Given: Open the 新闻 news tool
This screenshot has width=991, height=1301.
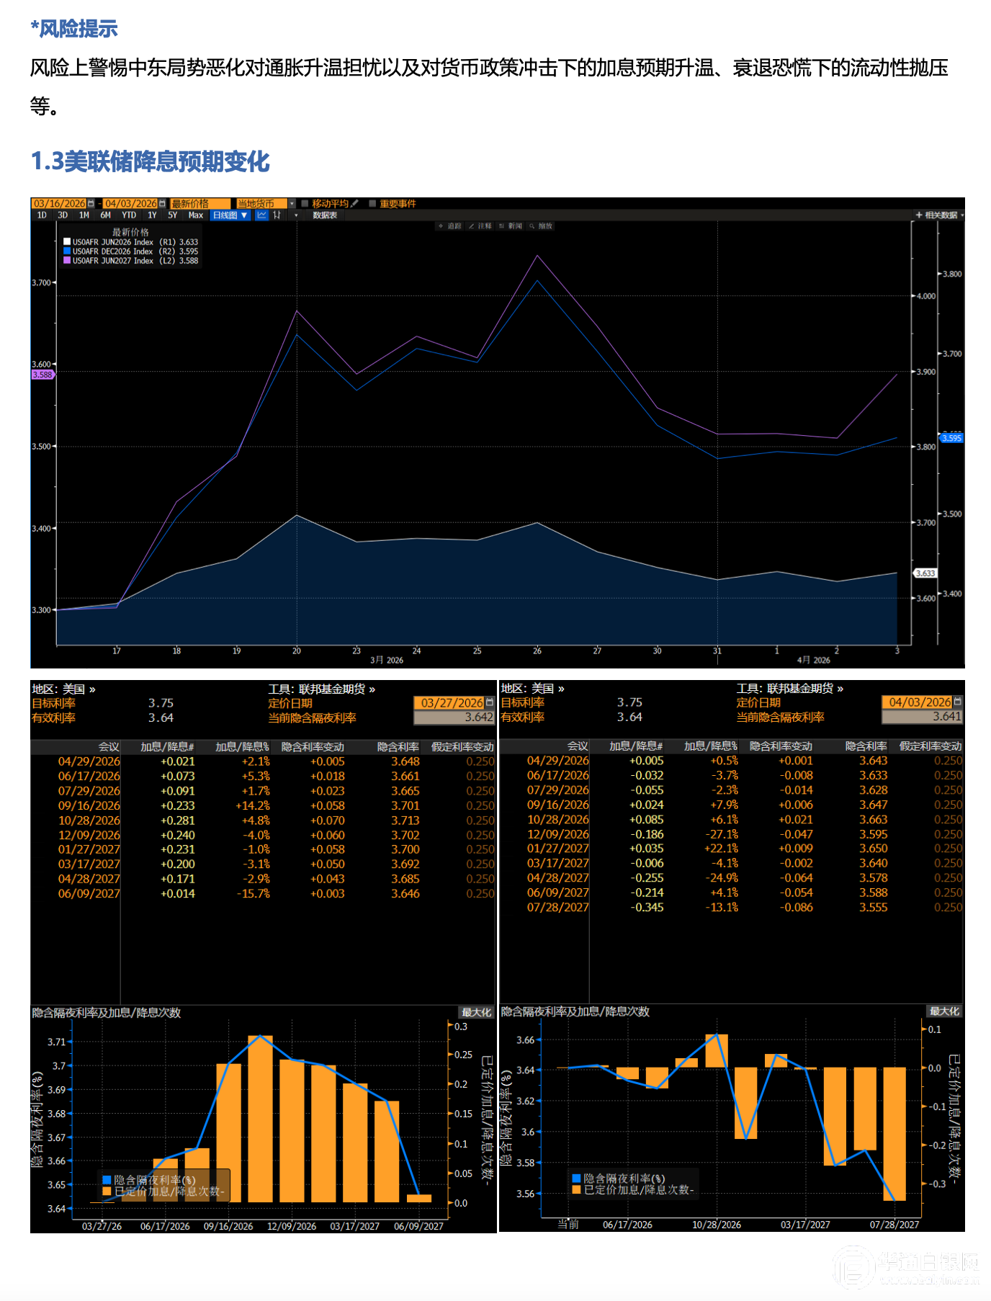Looking at the screenshot, I should tap(511, 226).
